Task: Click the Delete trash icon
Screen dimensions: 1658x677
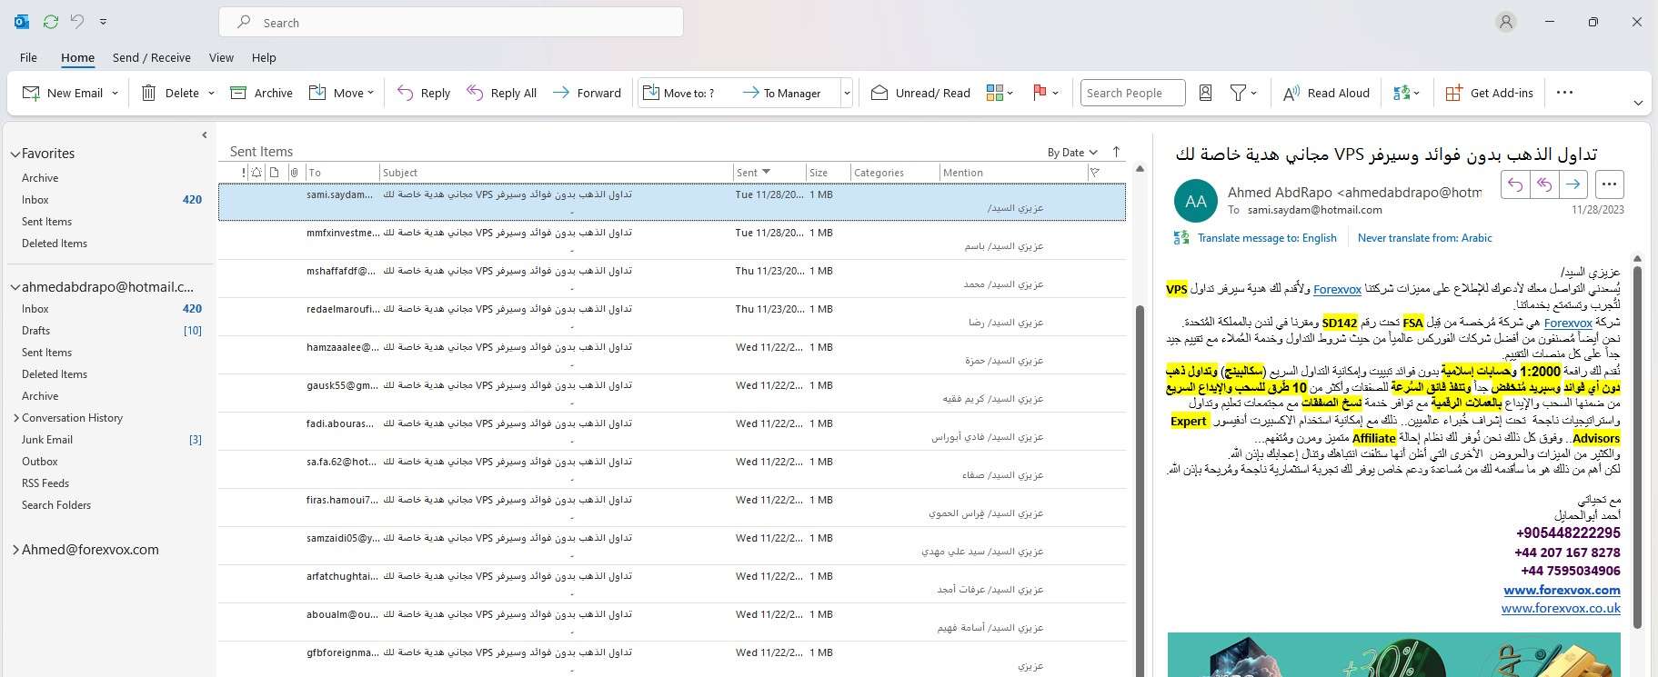Action: pyautogui.click(x=149, y=93)
